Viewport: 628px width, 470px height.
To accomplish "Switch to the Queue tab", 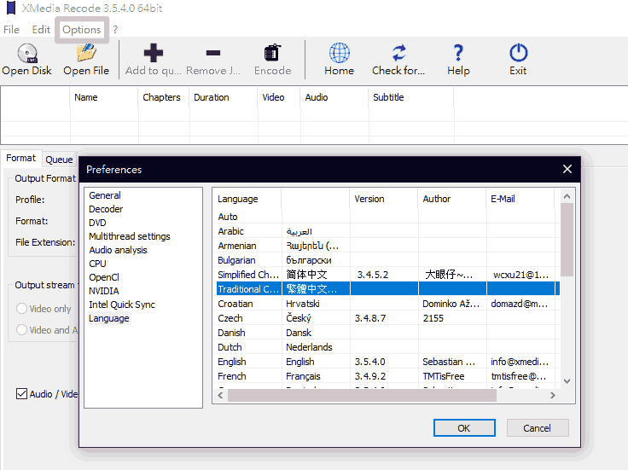I will point(59,160).
